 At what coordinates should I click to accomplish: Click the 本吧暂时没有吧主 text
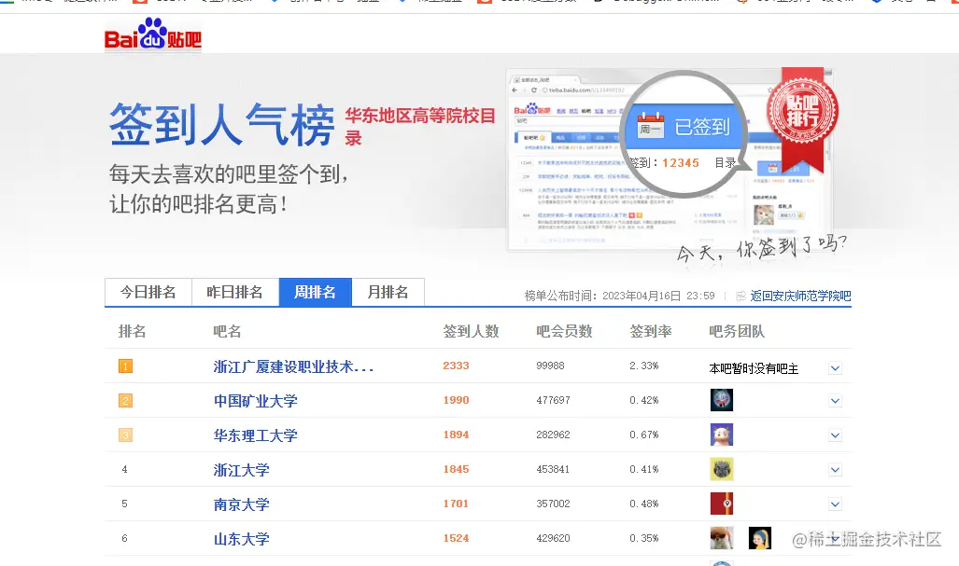pyautogui.click(x=754, y=368)
